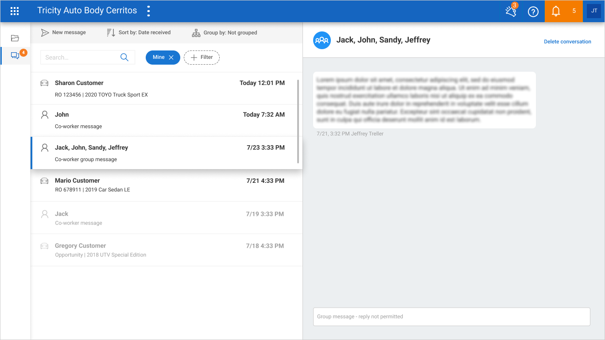Open the JT user avatar menu
The image size is (605, 340).
coord(594,11)
